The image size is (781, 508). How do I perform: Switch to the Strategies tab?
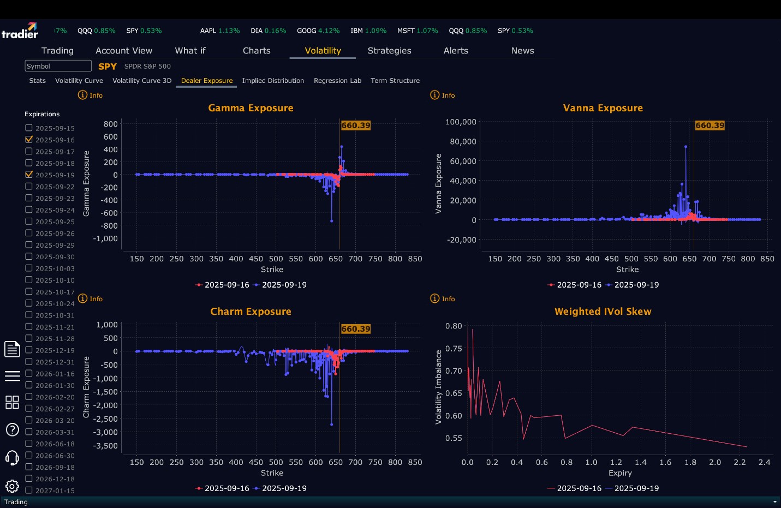pos(389,51)
